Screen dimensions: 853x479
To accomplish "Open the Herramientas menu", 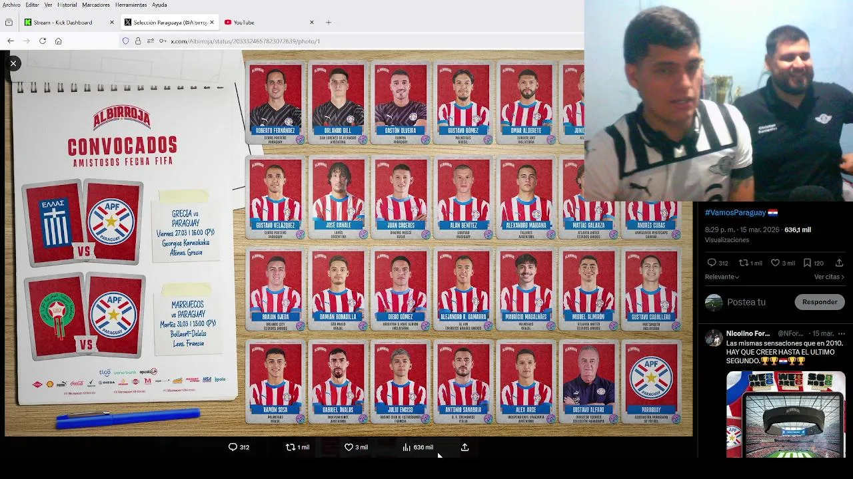I will (x=131, y=5).
